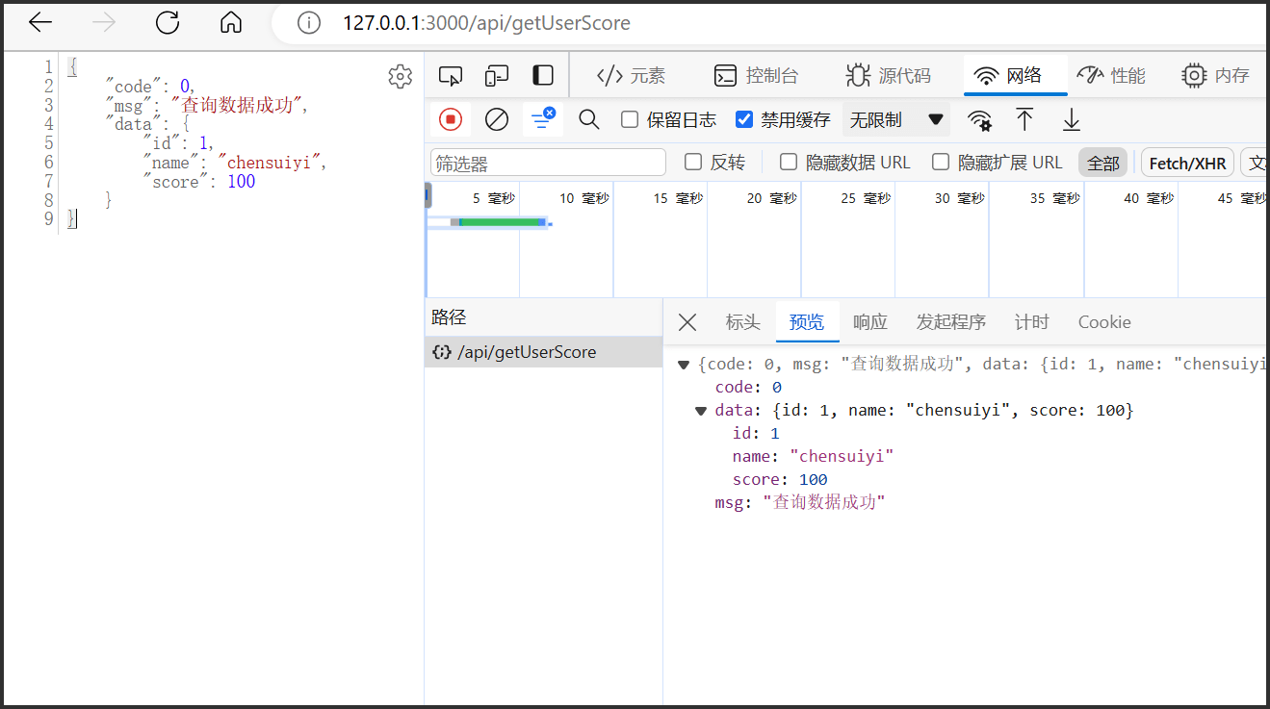The image size is (1270, 709).
Task: Click the code: 0 line in preview
Action: click(x=748, y=388)
